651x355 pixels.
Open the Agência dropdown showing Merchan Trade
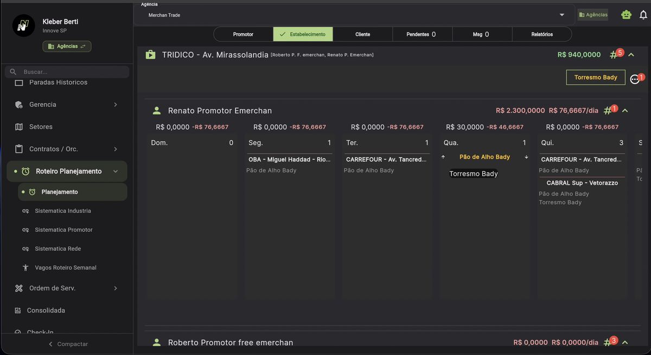click(x=561, y=15)
